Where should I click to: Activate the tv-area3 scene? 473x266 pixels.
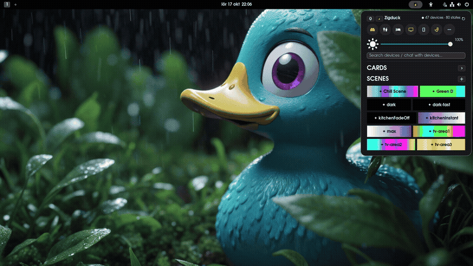pos(441,144)
